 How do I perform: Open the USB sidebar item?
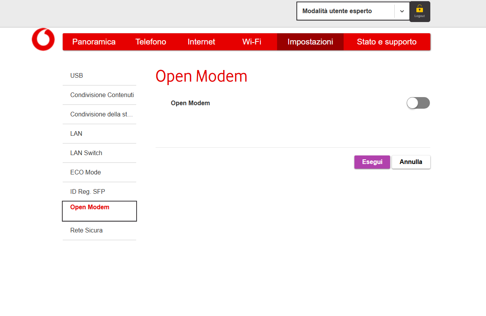(x=99, y=76)
